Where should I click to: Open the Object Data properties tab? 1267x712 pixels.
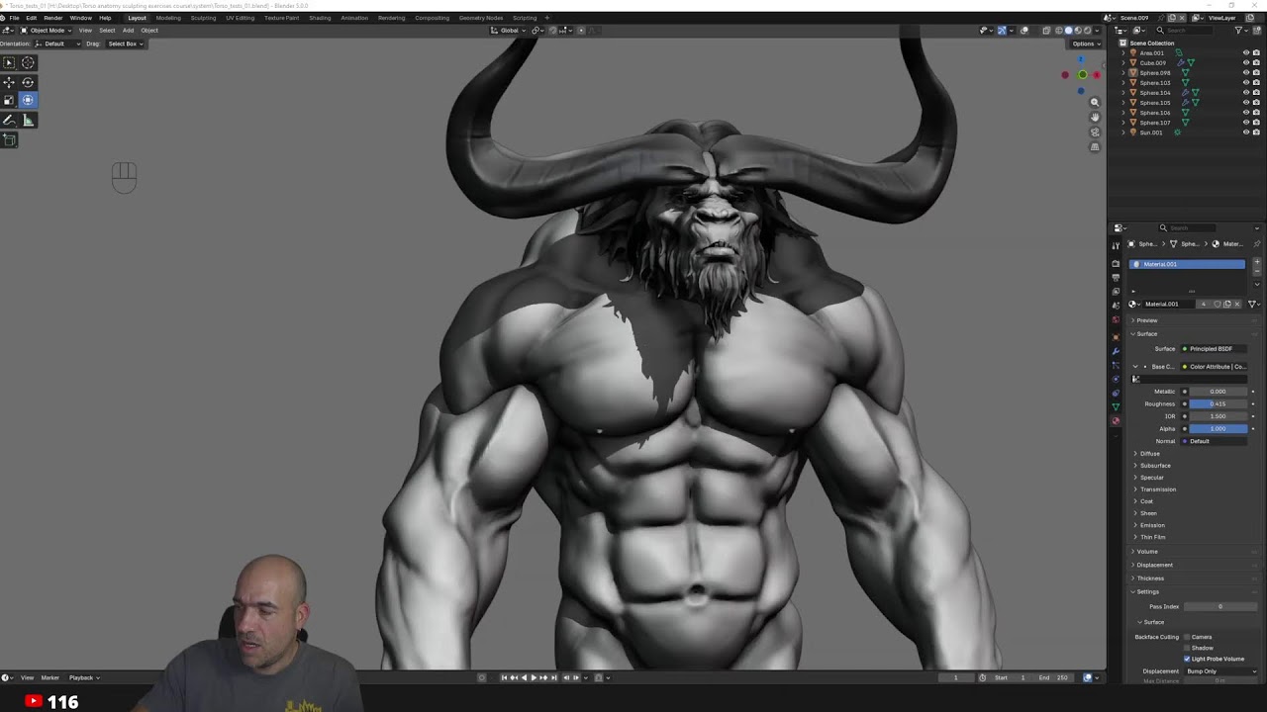pyautogui.click(x=1116, y=406)
